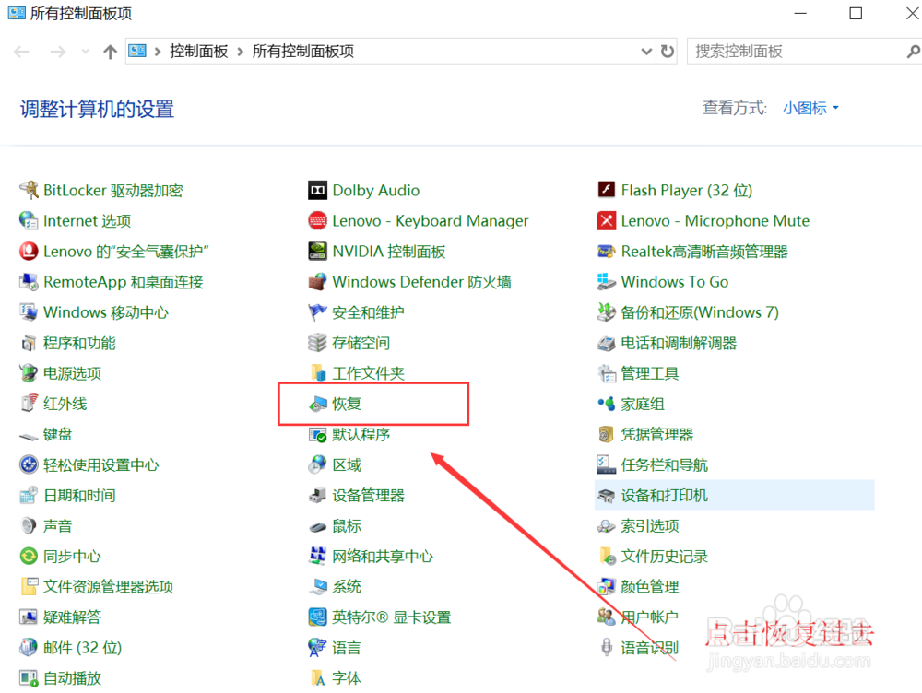Viewport: 922px width, 693px height.
Task: Open 索引选项 link
Action: pyautogui.click(x=650, y=526)
